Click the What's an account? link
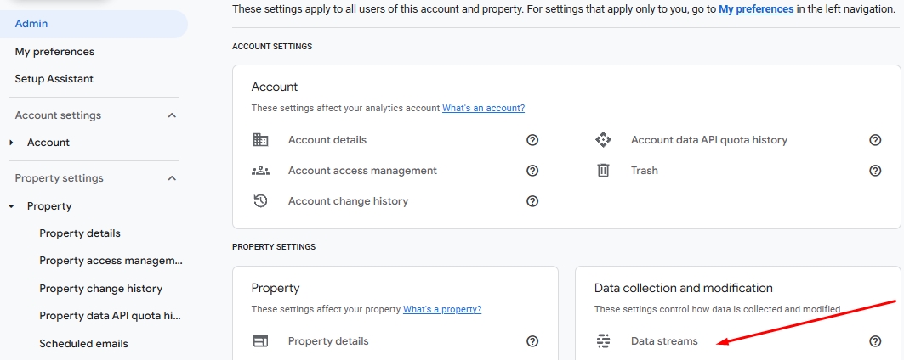The image size is (904, 360). click(x=483, y=108)
